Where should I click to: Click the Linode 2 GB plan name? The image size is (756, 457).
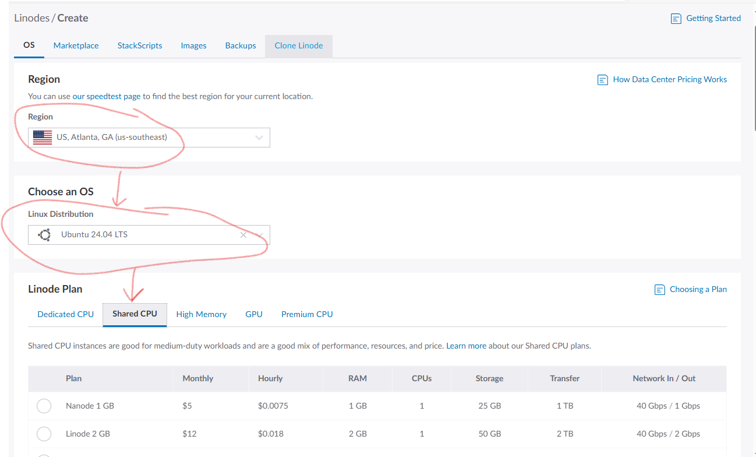pyautogui.click(x=88, y=434)
